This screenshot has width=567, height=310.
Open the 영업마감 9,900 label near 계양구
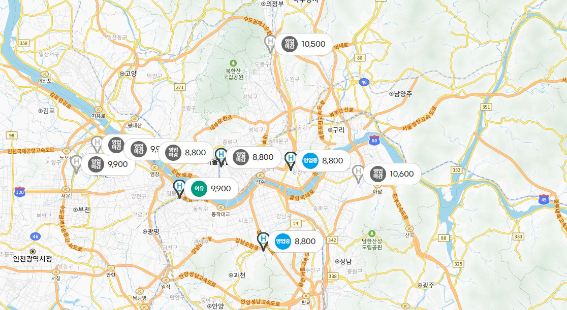point(108,164)
